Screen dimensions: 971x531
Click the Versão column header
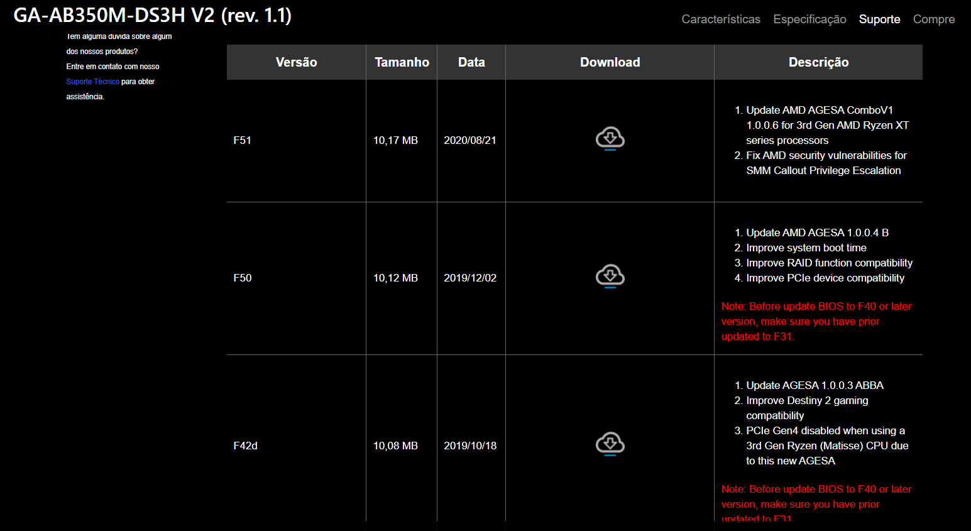tap(296, 62)
